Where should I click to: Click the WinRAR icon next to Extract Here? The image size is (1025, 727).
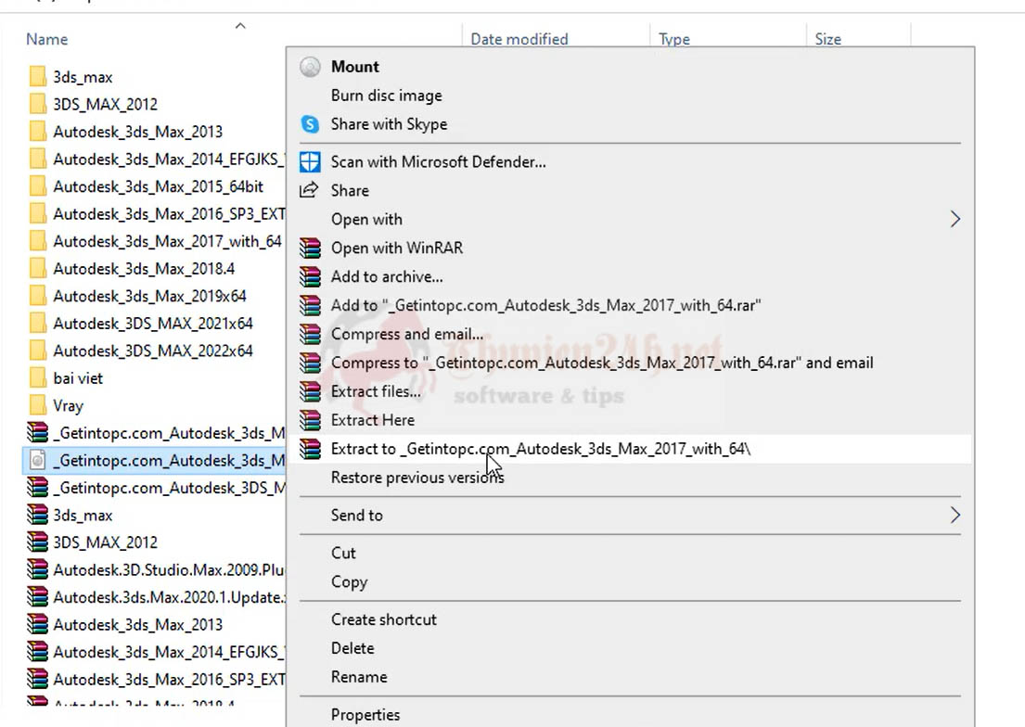(x=311, y=420)
